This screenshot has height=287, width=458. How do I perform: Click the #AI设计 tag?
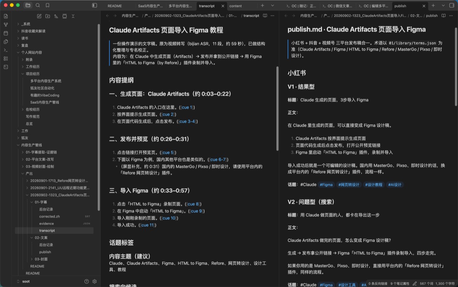[395, 185]
